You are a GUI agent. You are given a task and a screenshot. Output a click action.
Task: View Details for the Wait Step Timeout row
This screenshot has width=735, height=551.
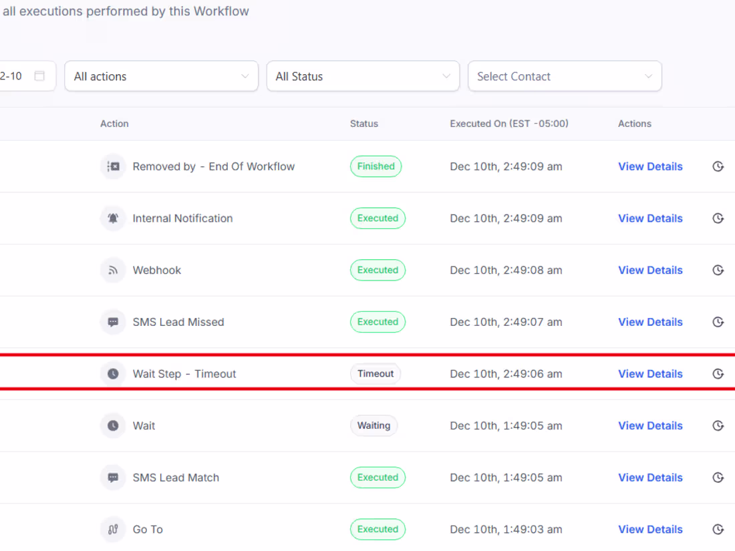click(650, 374)
